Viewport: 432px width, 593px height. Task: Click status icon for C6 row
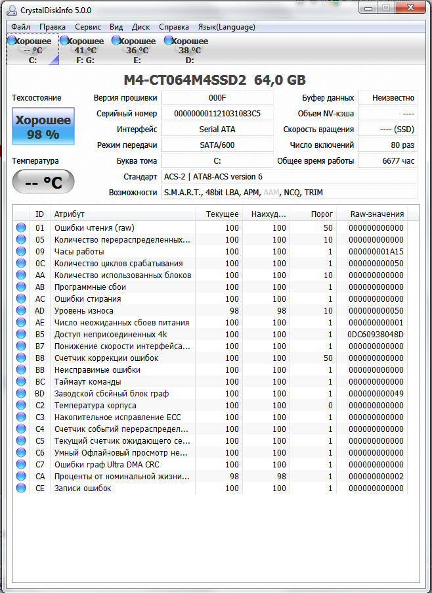[x=21, y=453]
